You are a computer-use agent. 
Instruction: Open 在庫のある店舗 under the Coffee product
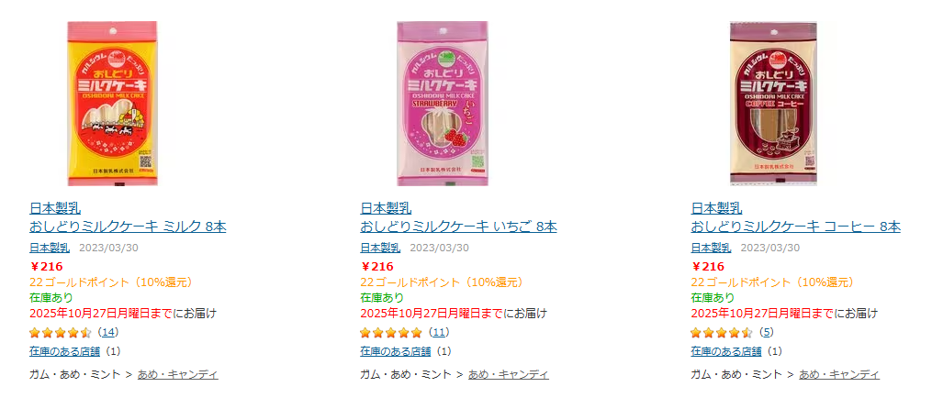coord(725,351)
